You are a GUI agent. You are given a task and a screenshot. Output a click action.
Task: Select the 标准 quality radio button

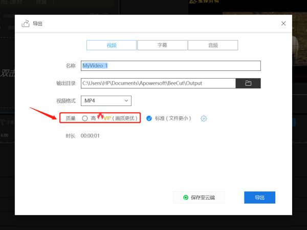click(149, 118)
